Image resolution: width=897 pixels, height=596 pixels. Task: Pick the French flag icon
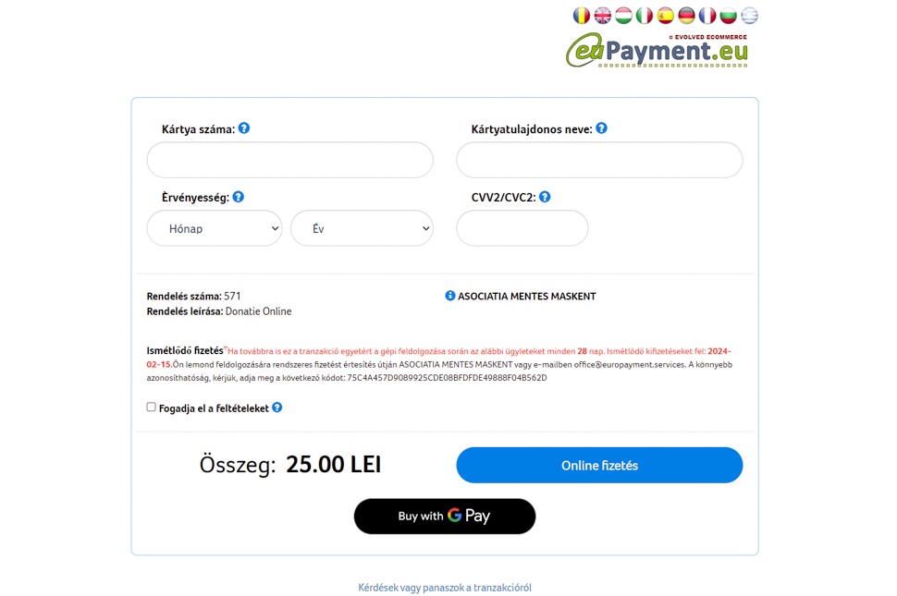707,16
